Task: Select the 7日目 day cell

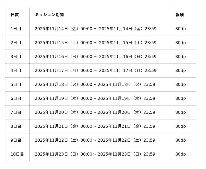Action: 16,112
